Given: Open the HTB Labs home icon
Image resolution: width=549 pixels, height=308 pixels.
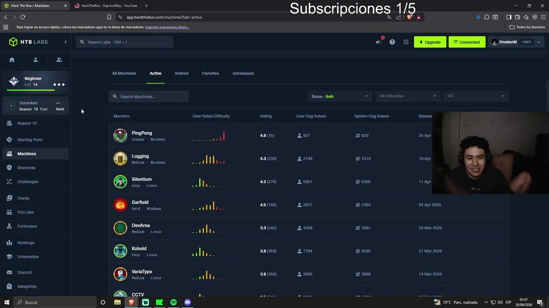Looking at the screenshot, I should click(12, 60).
